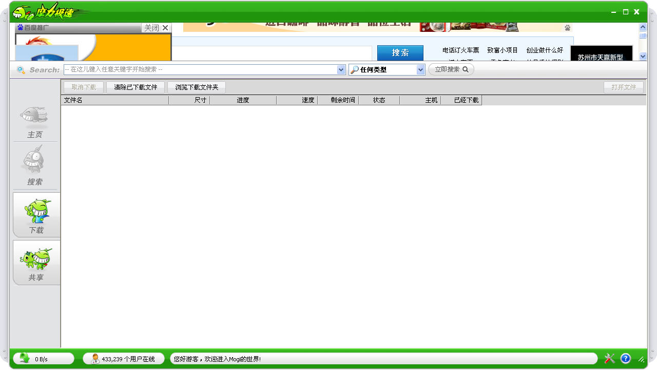Expand the search keyword history dropdown
The image size is (657, 370).
(341, 70)
